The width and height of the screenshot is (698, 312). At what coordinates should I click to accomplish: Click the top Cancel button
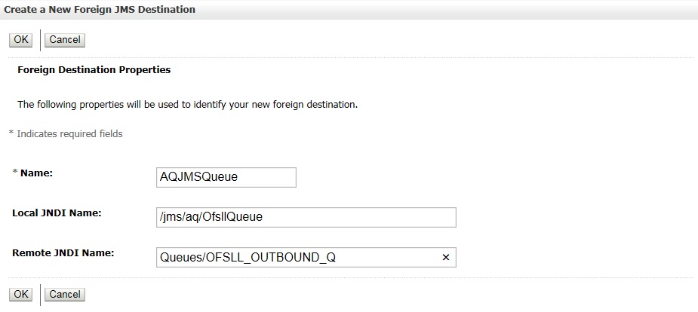pyautogui.click(x=65, y=39)
